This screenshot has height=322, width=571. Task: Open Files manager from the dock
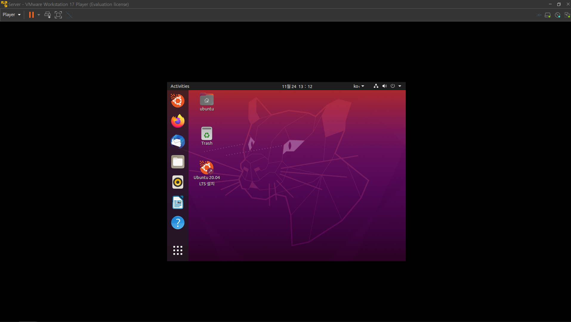[x=178, y=162]
